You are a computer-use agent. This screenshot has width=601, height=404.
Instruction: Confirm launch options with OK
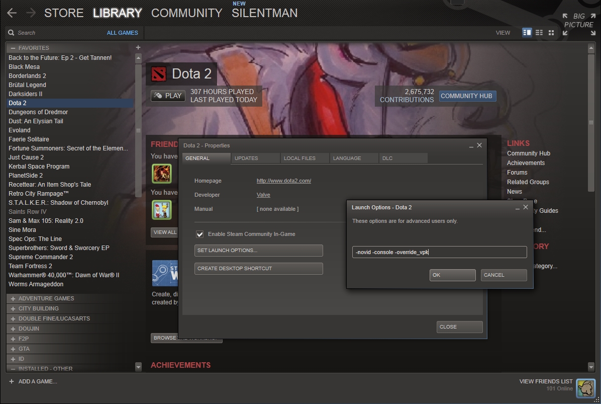[x=452, y=275]
